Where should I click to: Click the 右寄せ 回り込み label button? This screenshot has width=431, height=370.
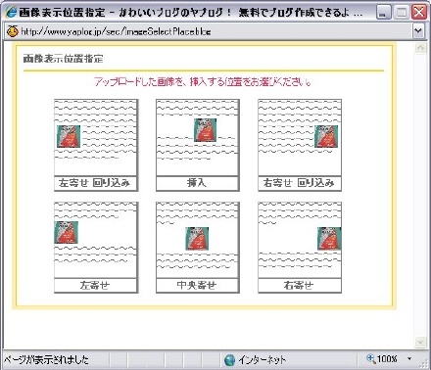pos(300,183)
